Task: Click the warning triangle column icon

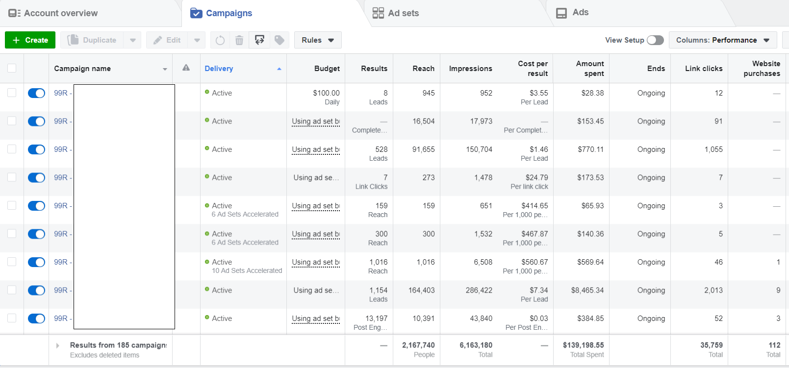Action: click(x=186, y=68)
